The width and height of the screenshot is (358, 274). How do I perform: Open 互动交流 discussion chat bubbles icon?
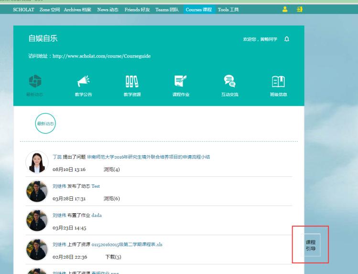tap(229, 81)
